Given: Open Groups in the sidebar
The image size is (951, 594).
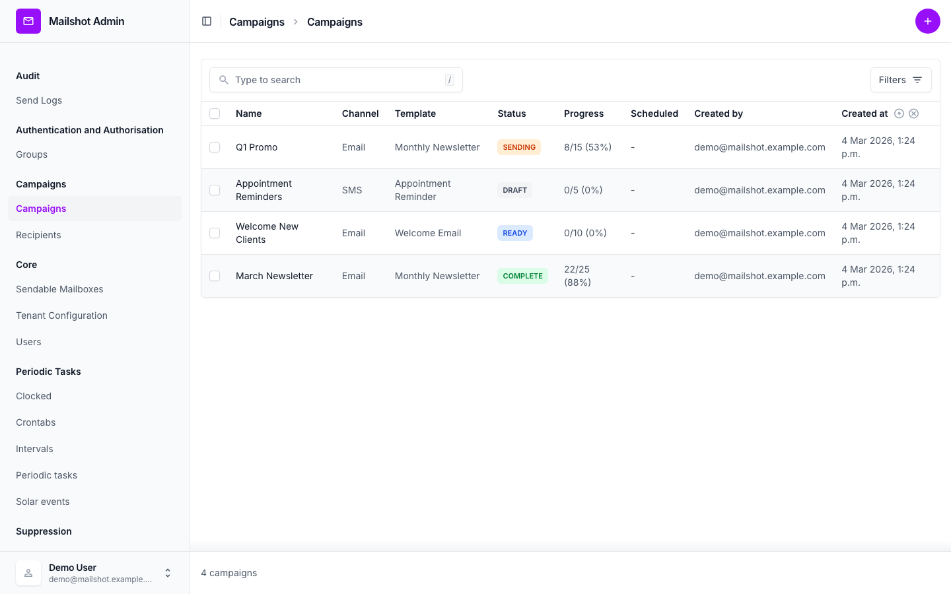Looking at the screenshot, I should [x=32, y=154].
